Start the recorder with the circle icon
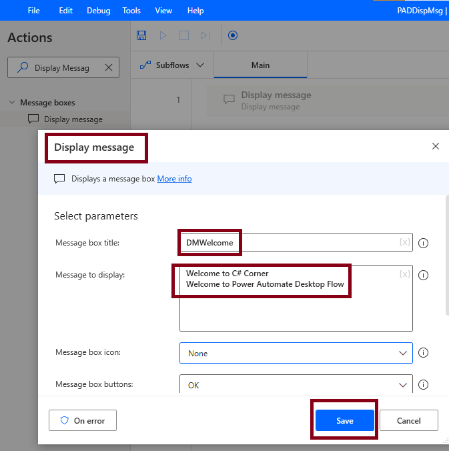Image resolution: width=449 pixels, height=451 pixels. (x=232, y=35)
